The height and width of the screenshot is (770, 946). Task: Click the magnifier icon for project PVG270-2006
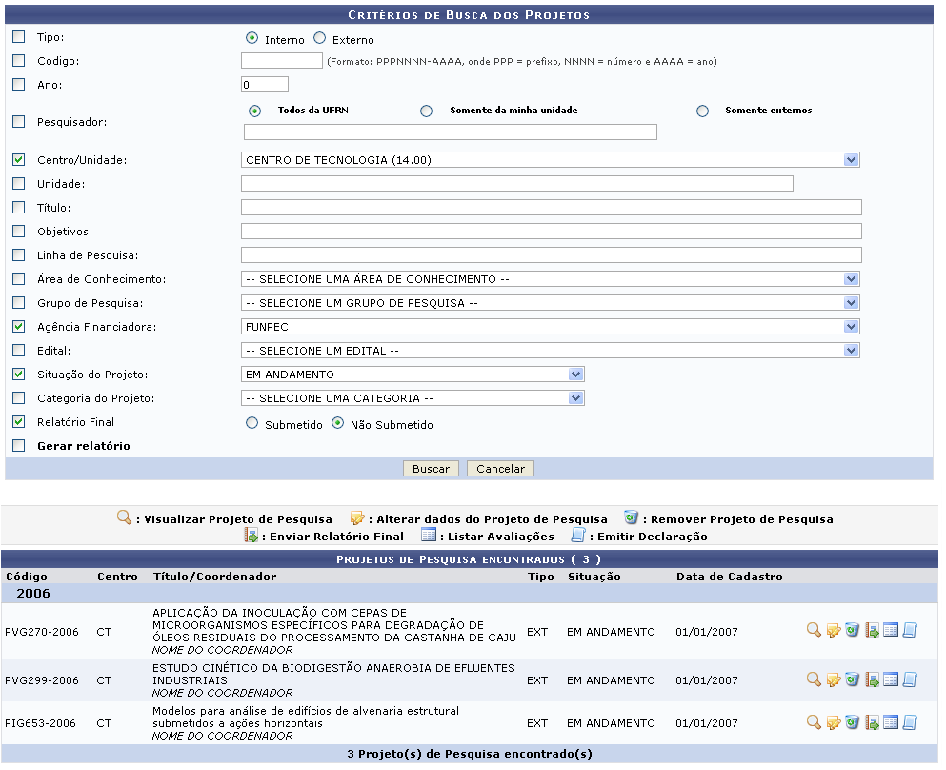coord(814,631)
